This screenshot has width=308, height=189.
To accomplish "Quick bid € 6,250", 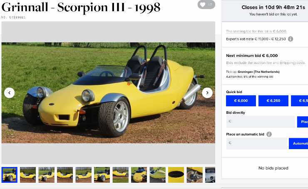I will click(273, 101).
